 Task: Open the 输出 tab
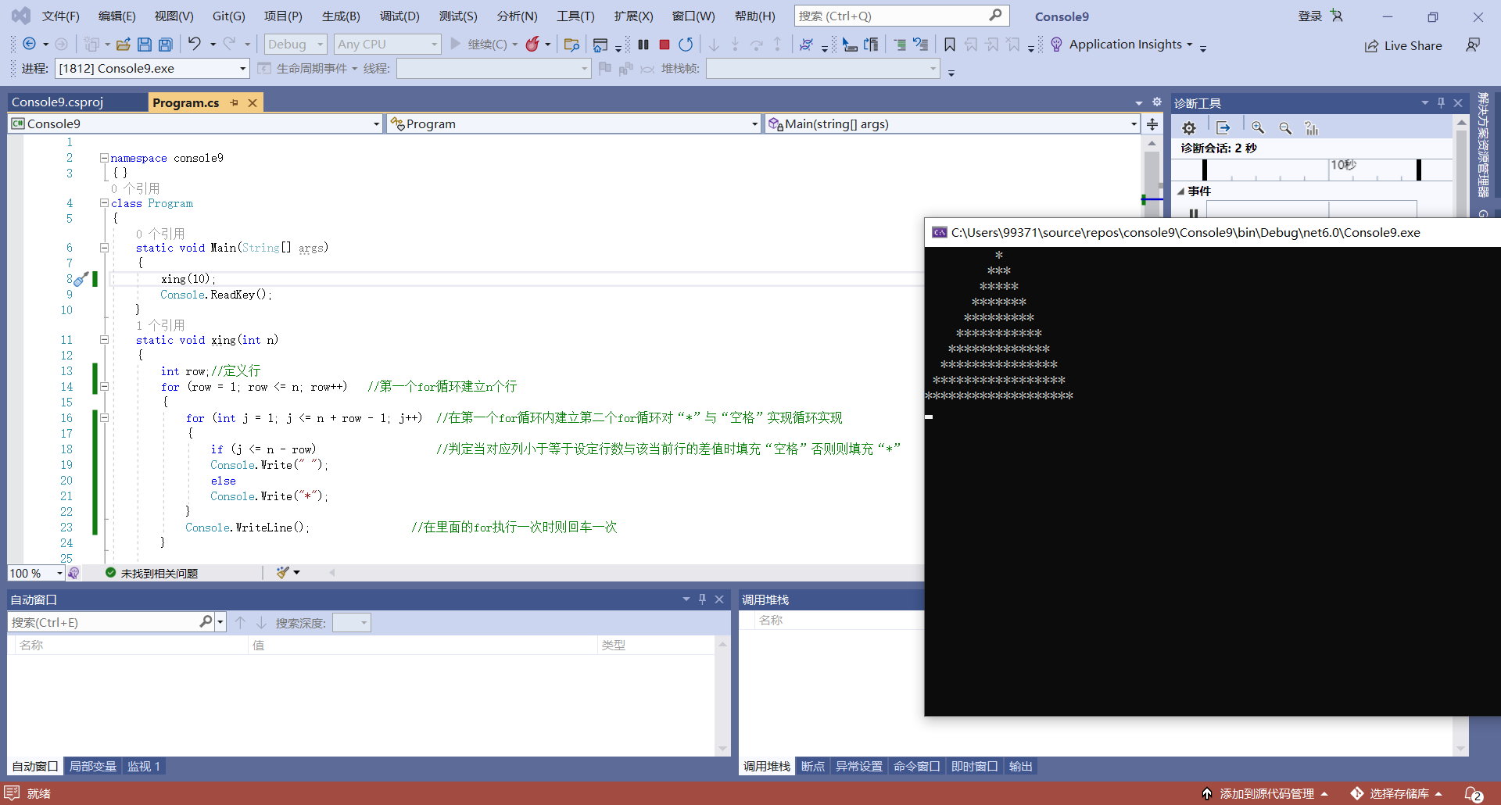click(1020, 767)
